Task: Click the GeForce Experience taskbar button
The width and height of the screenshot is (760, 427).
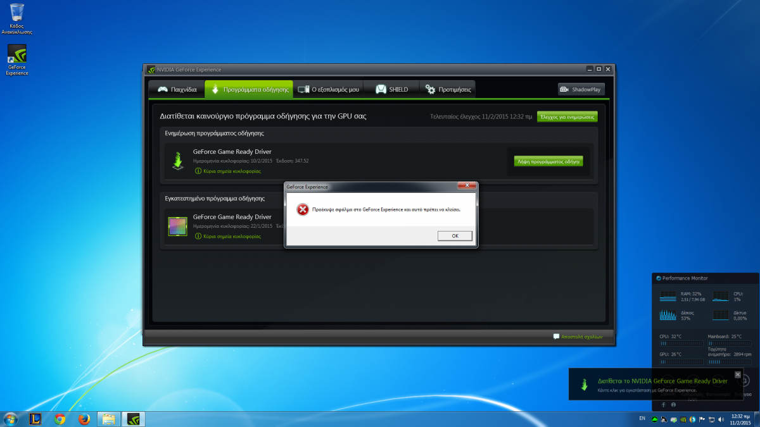Action: (x=133, y=419)
